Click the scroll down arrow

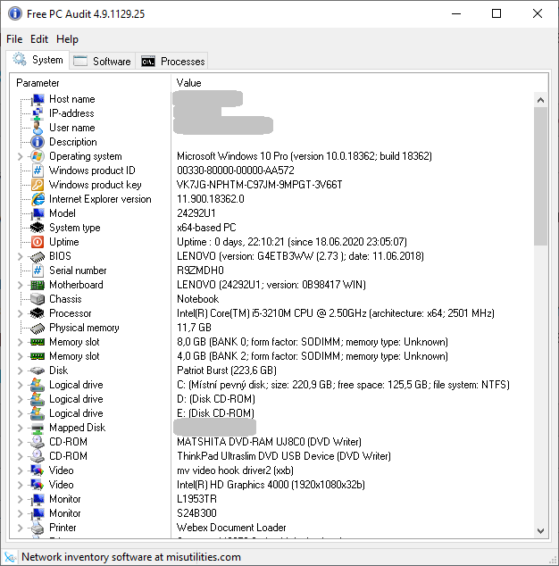click(540, 530)
